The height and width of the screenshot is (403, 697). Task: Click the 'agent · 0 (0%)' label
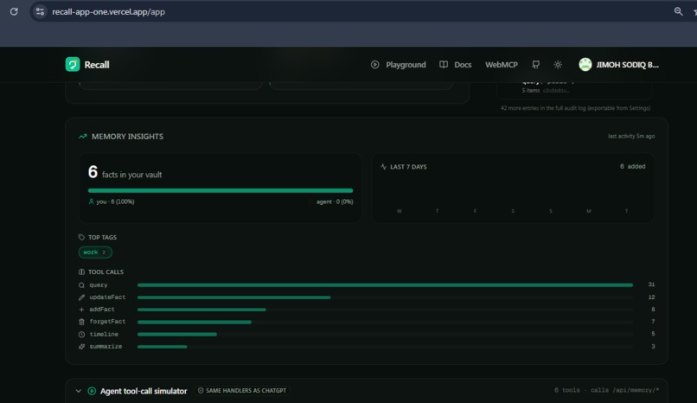(x=335, y=201)
